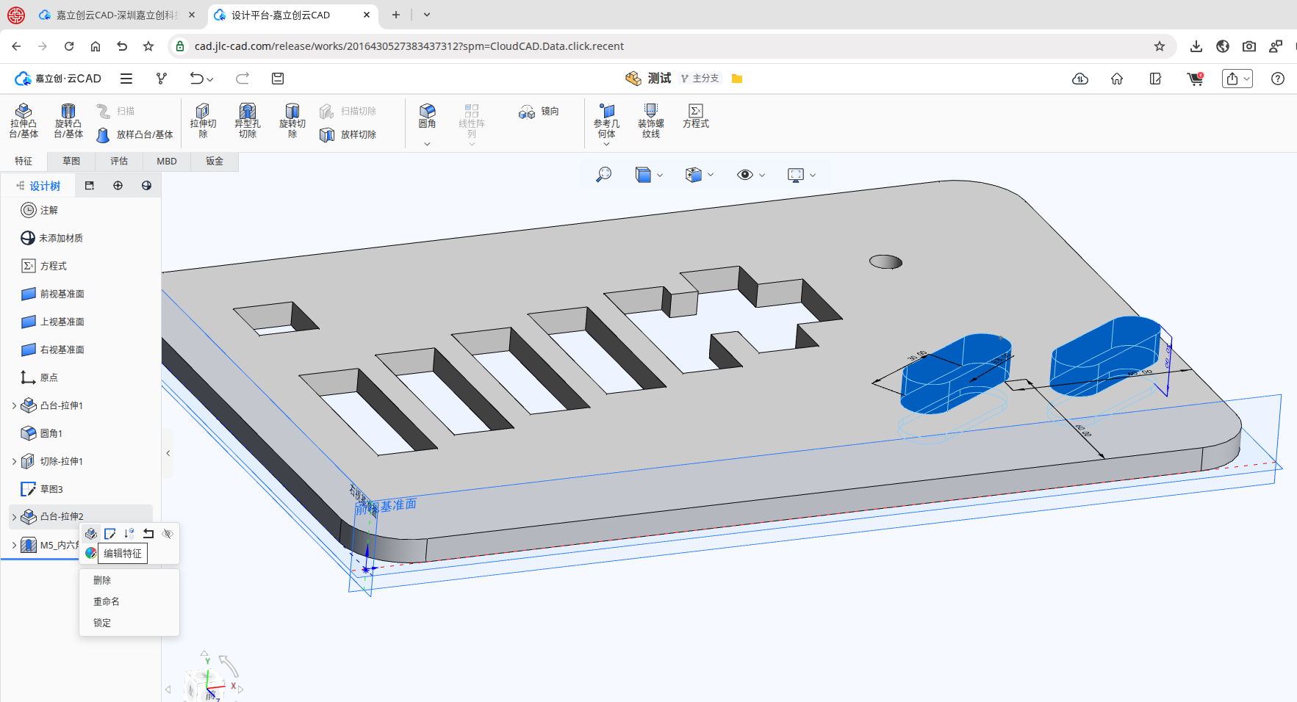1297x702 pixels.
Task: Click the rollback arrow icon in popup toolbar
Action: 148,534
